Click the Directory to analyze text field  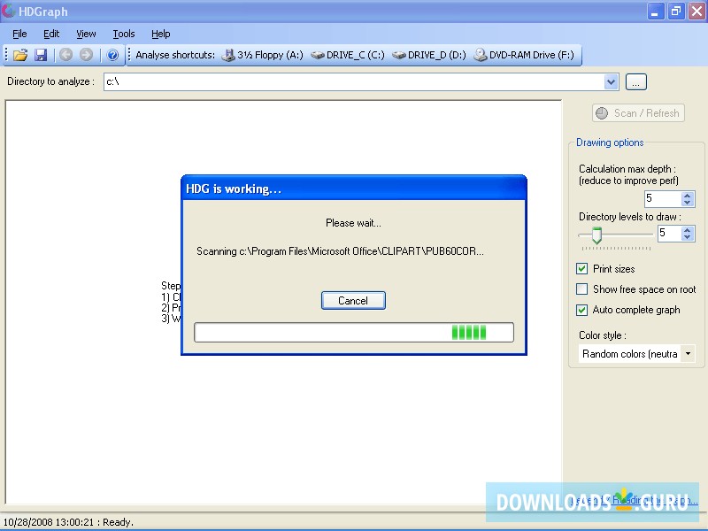tap(354, 81)
